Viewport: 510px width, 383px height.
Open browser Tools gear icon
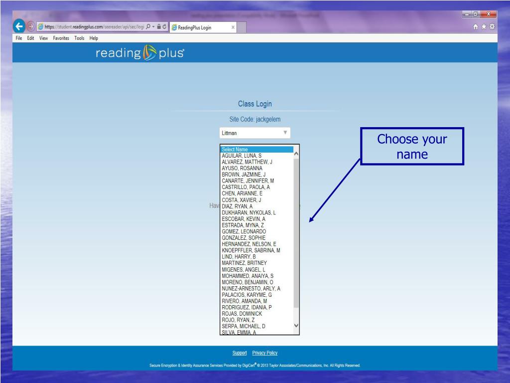(492, 27)
